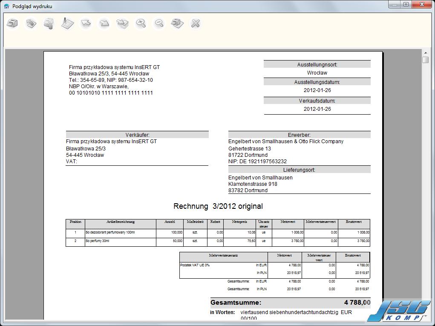This screenshot has width=435, height=326.
Task: Click the 'Rechnung 3/2012 original' title
Action: click(218, 206)
